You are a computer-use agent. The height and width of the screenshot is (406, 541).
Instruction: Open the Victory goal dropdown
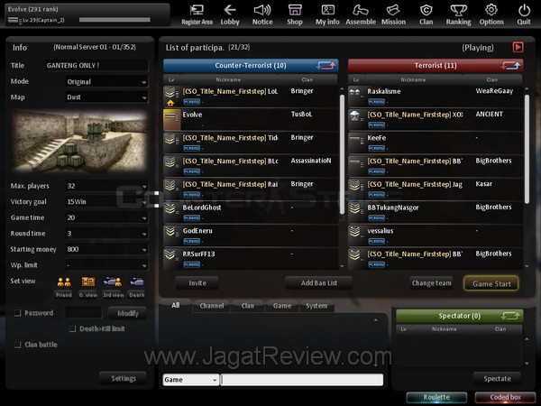[x=107, y=202]
